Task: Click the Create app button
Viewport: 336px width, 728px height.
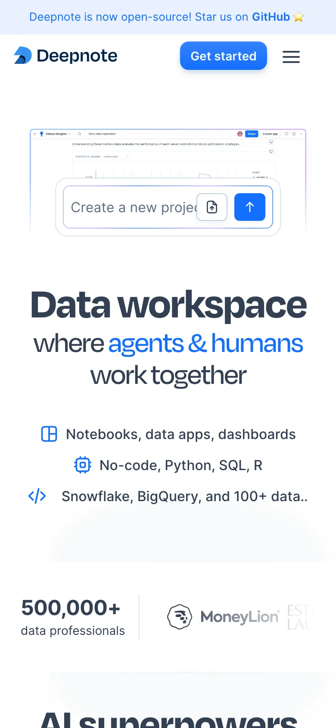Action: [x=270, y=134]
